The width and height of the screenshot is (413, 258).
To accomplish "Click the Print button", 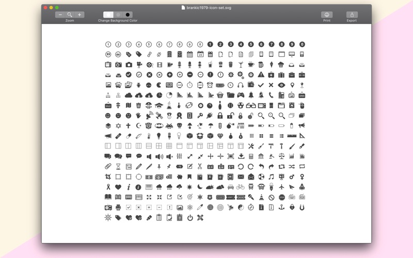I will click(327, 15).
